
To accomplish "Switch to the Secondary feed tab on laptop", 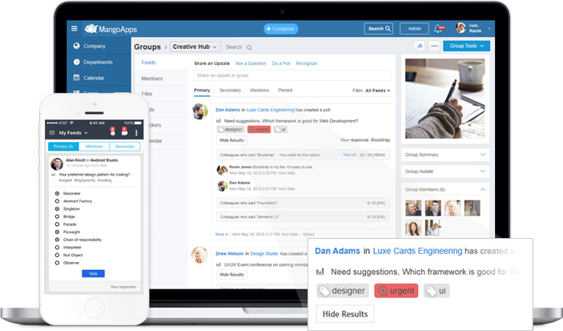I will [x=230, y=91].
